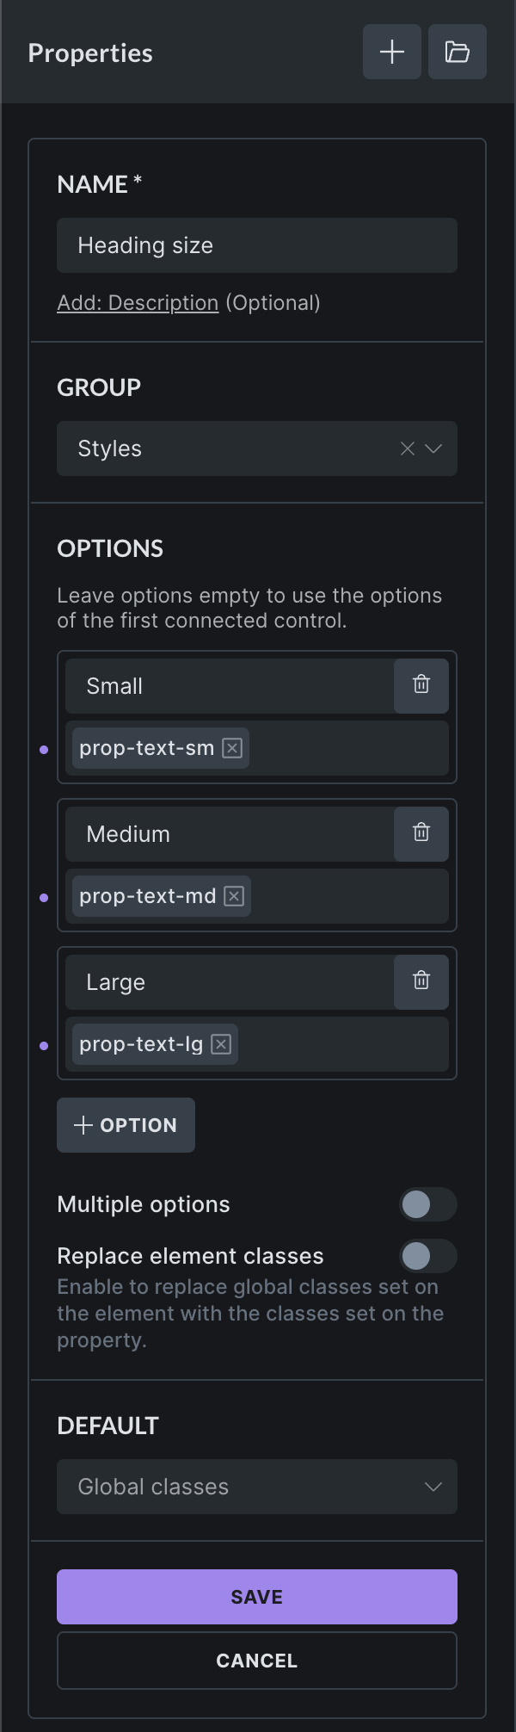Delete the Large option via trash icon
The image size is (516, 1732).
pyautogui.click(x=421, y=981)
